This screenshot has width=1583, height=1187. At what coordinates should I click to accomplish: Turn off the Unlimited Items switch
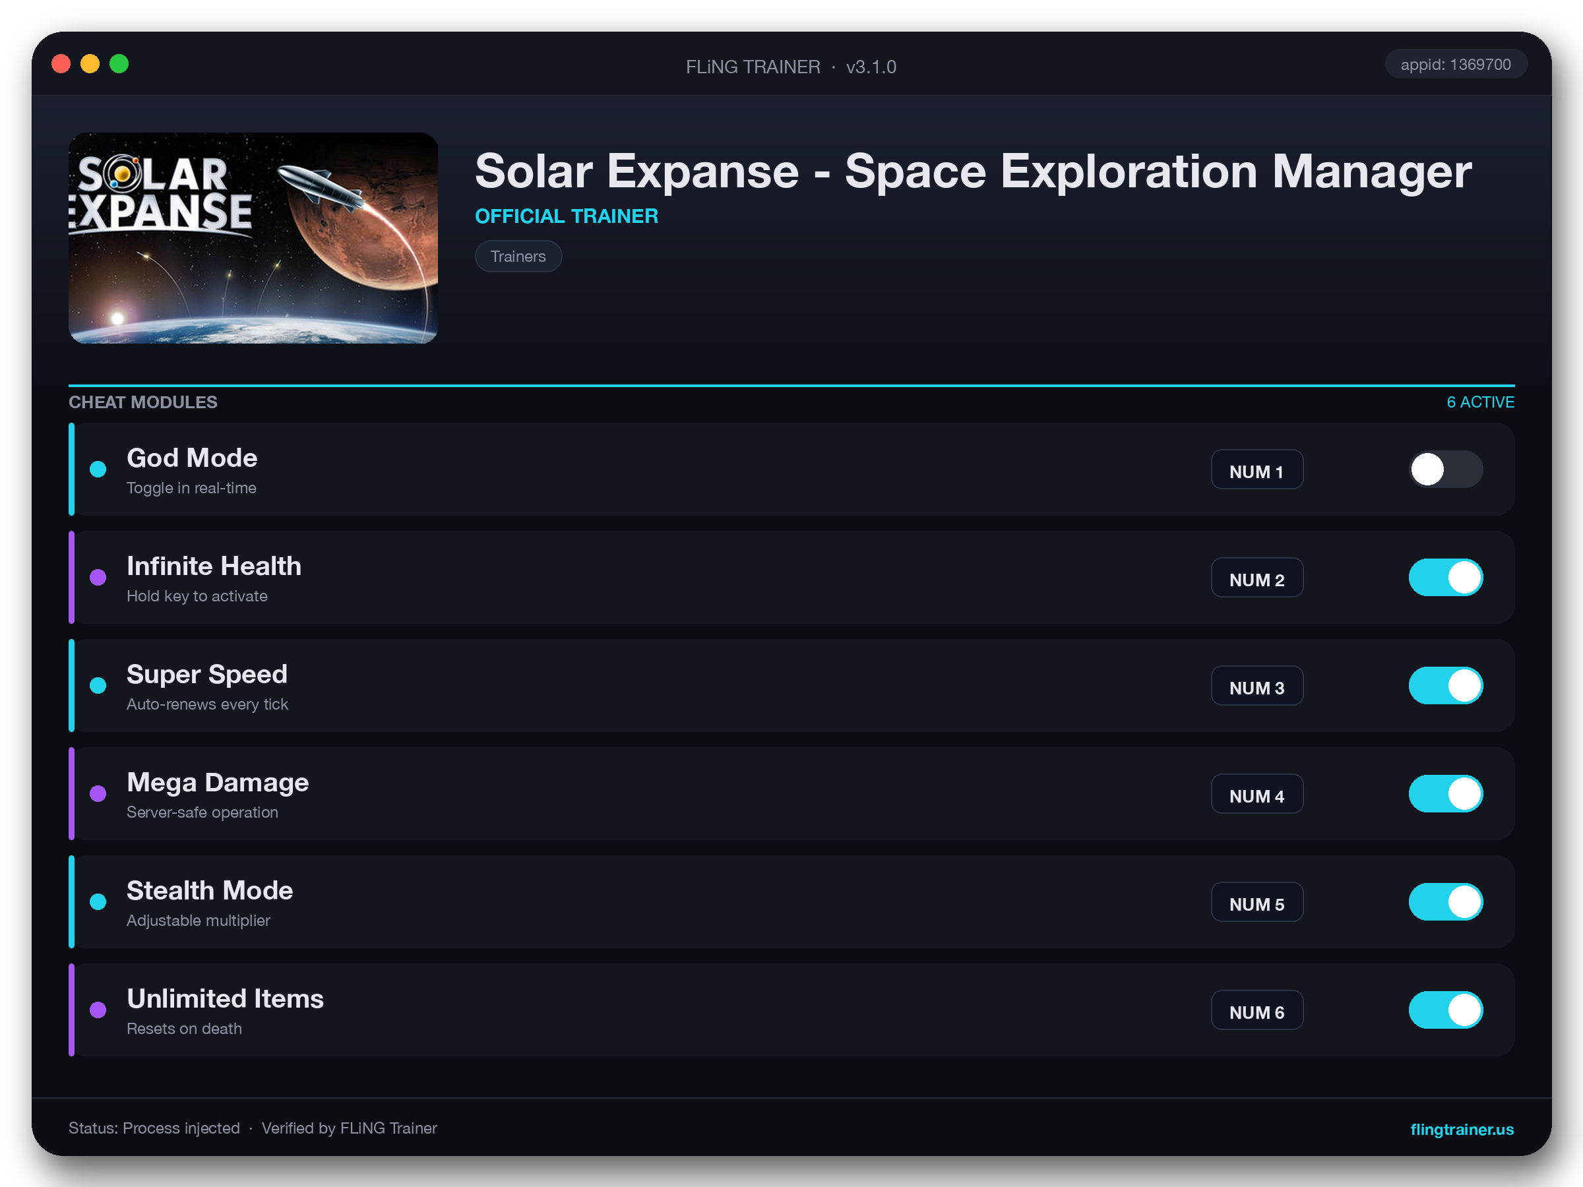pos(1446,1010)
